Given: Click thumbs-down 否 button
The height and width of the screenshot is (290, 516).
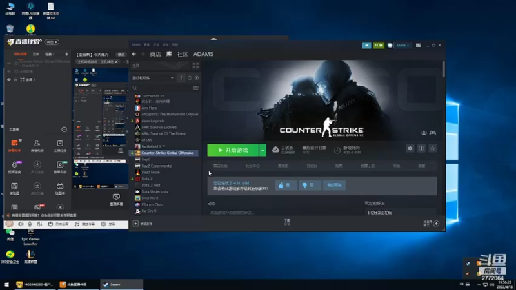Looking at the screenshot, I should pos(310,185).
